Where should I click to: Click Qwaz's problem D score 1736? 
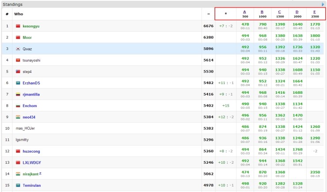click(297, 47)
